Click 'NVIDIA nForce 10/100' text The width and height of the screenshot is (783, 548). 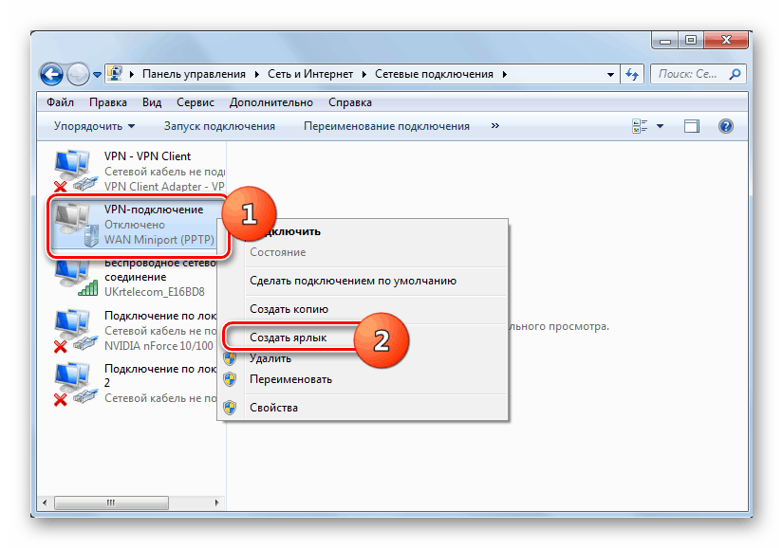(x=158, y=346)
